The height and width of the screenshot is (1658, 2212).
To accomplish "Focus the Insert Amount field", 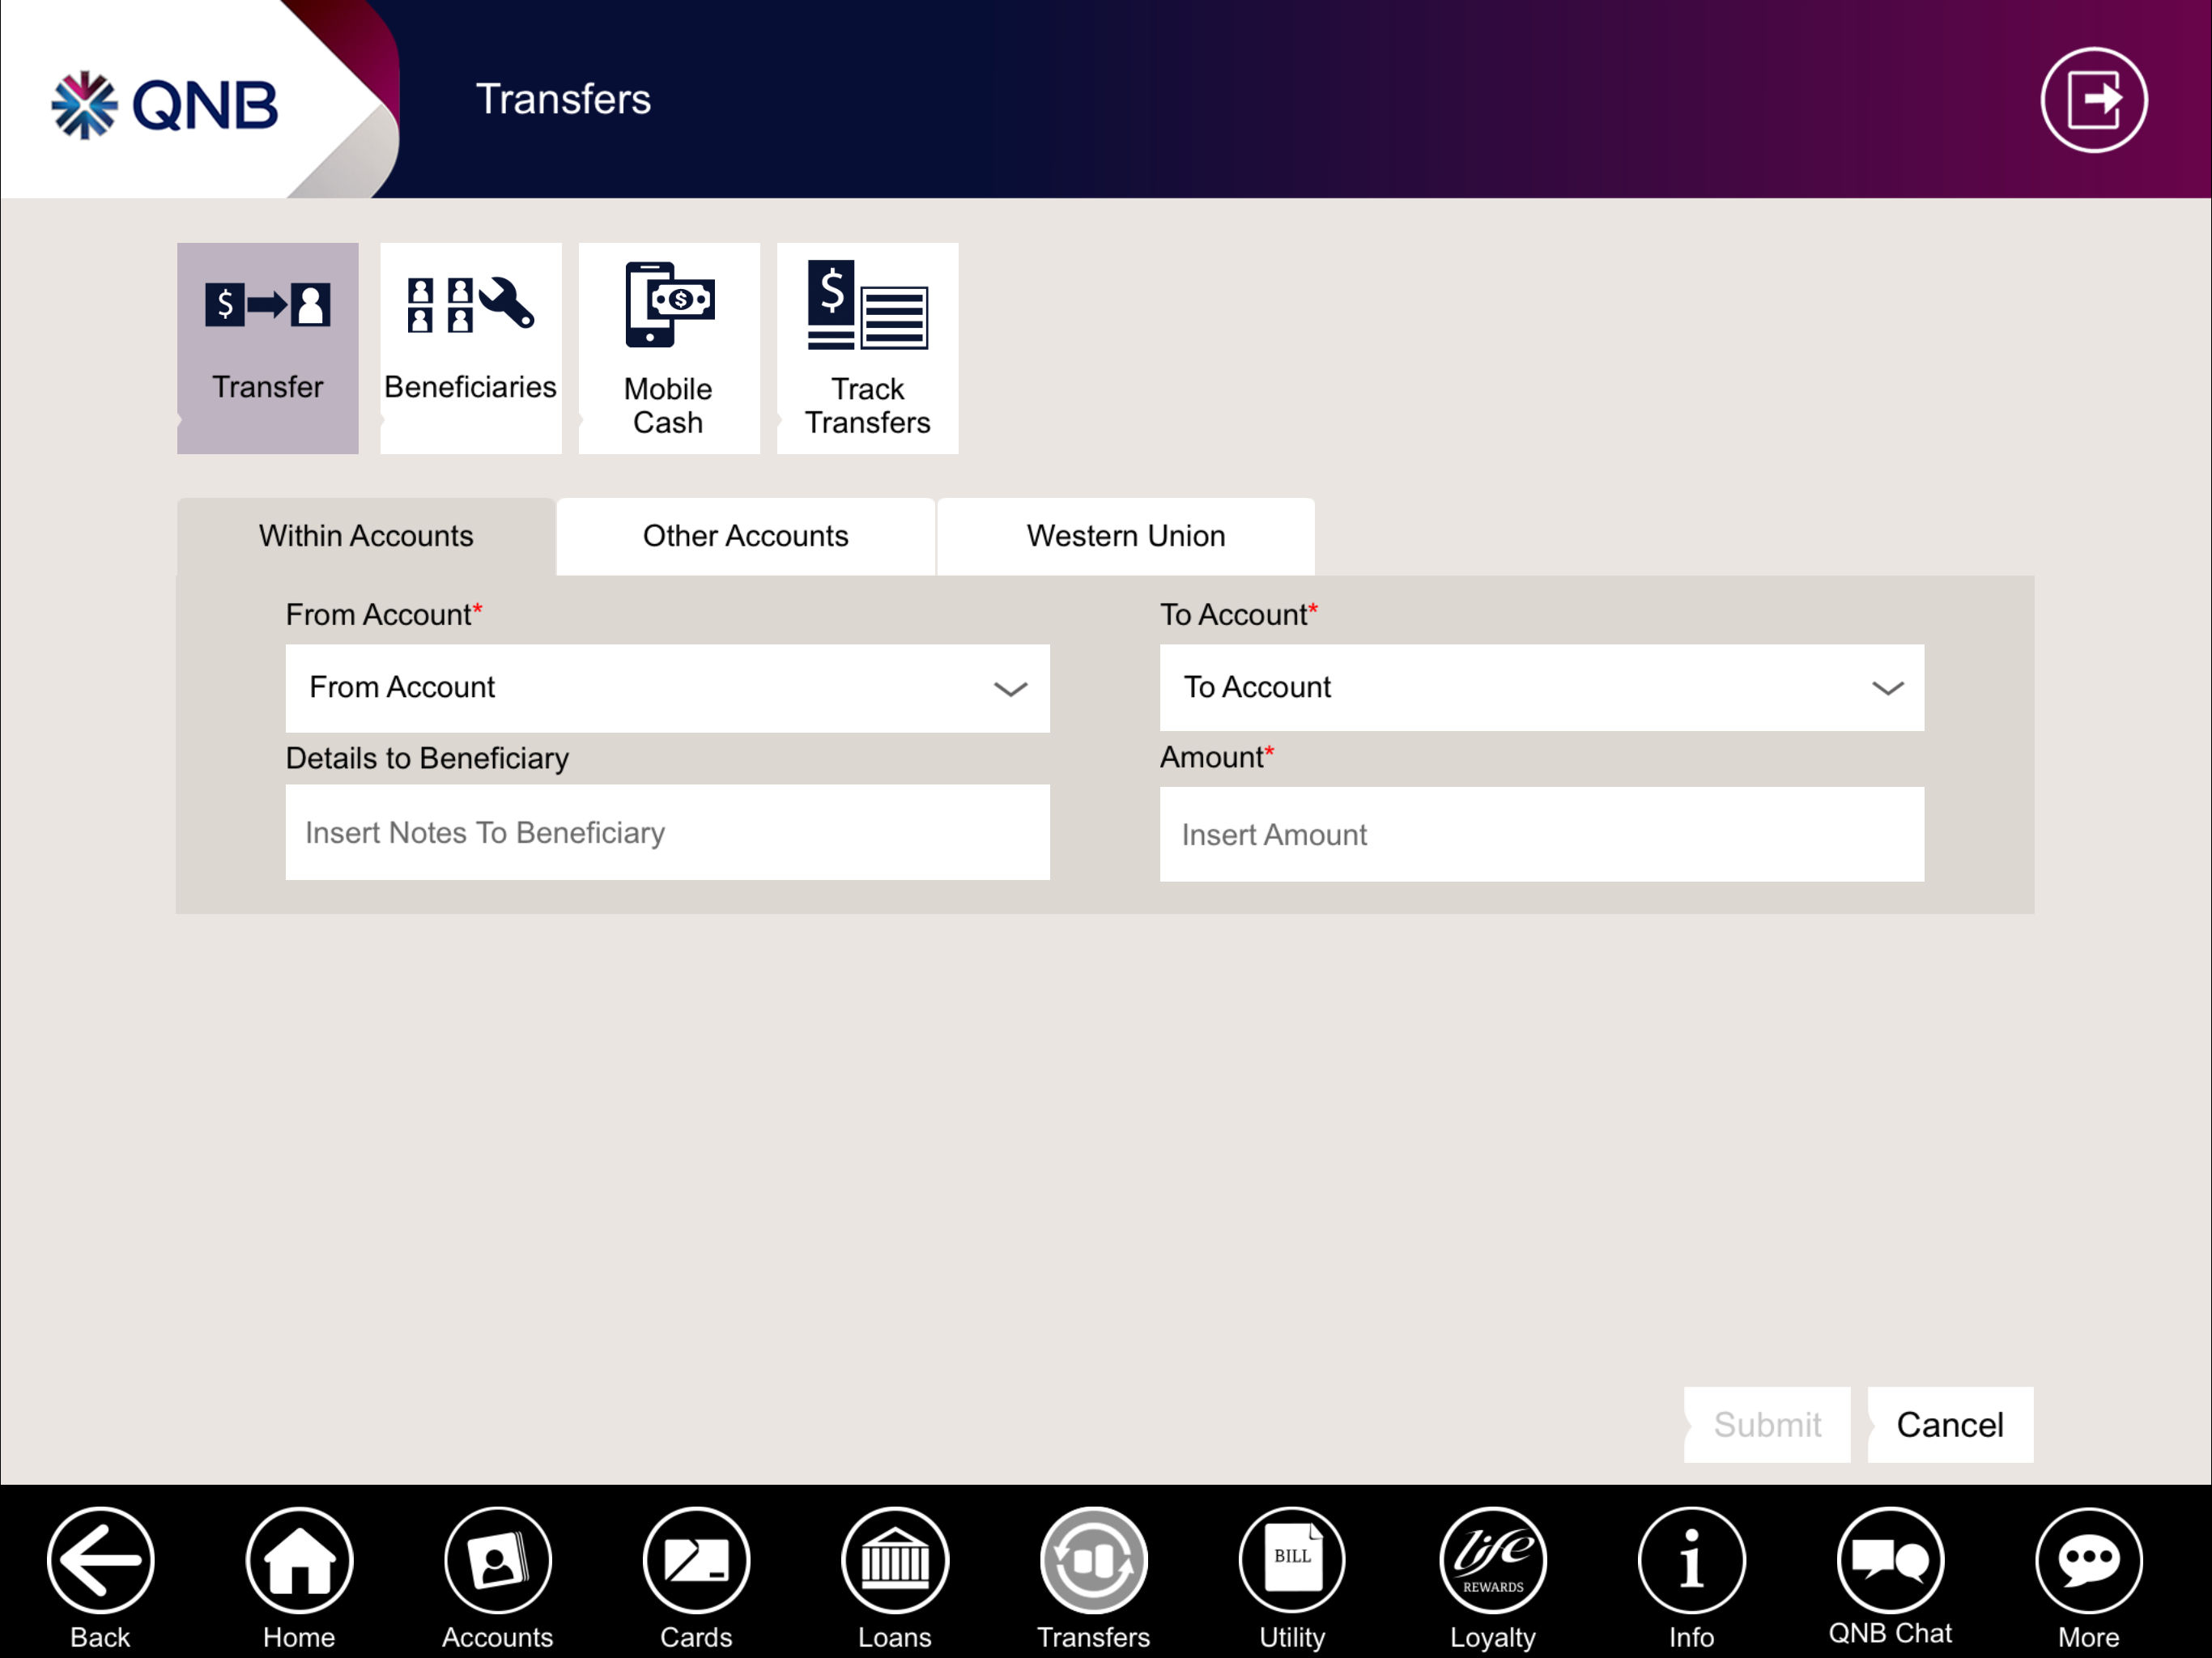I will click(x=1541, y=834).
